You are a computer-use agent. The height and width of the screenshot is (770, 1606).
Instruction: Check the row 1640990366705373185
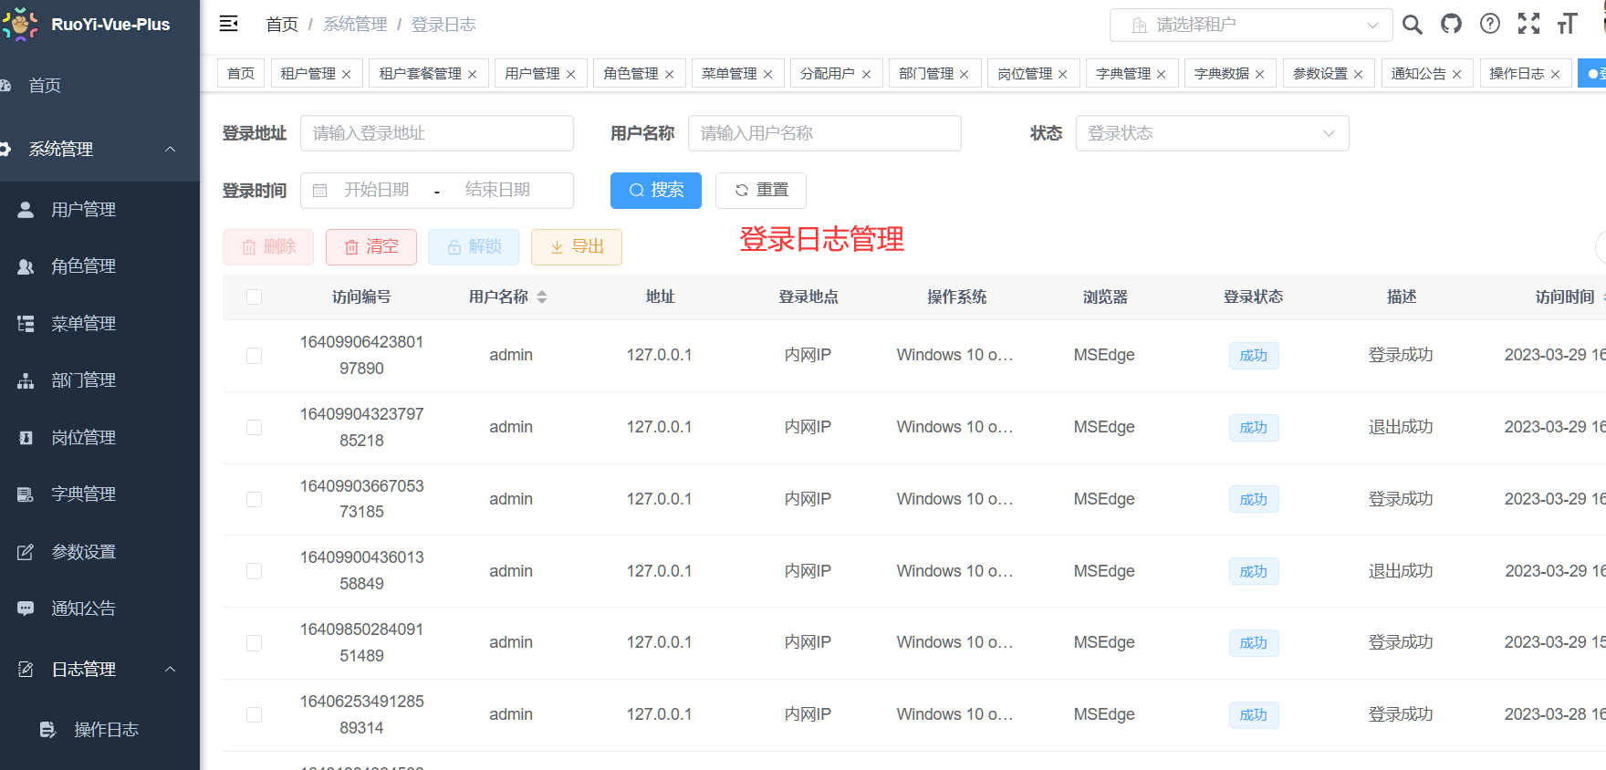click(254, 499)
